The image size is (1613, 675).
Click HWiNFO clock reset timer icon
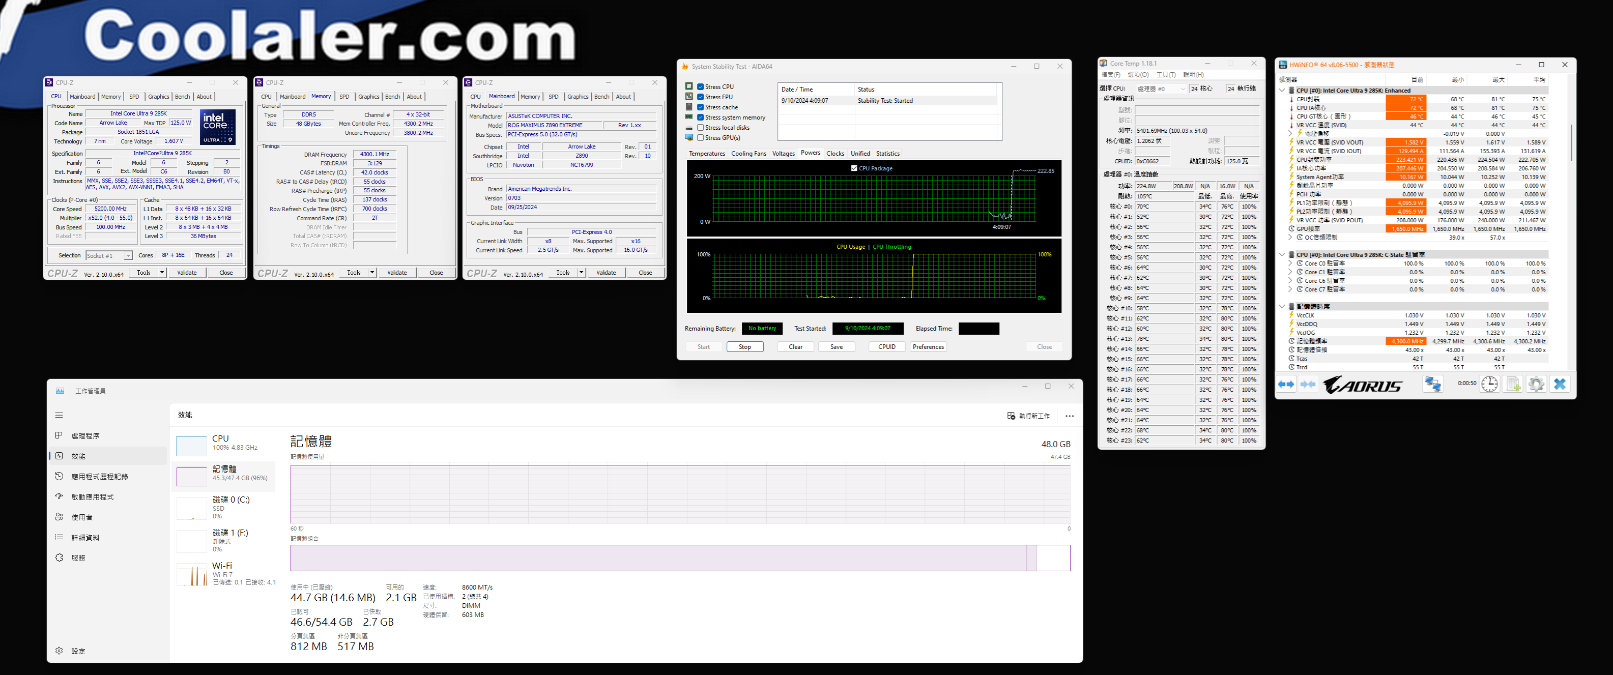(1489, 384)
